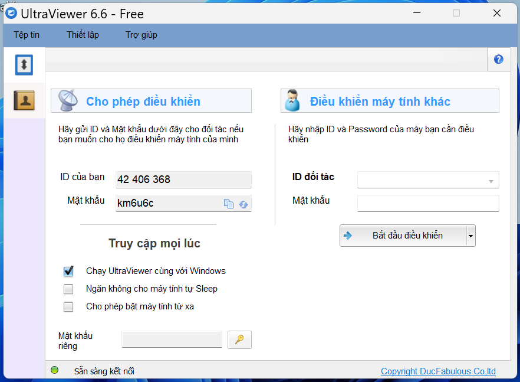Enable Ngăn không cho máy tính tự Sleep
The image size is (520, 382).
tap(68, 289)
